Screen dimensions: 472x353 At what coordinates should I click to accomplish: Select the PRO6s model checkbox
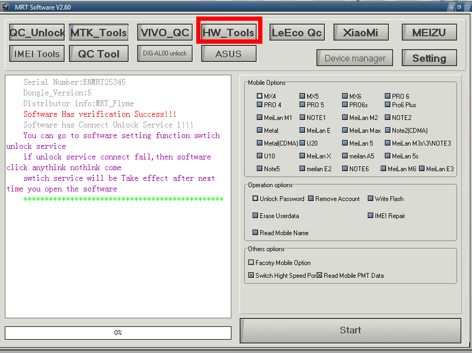coord(345,105)
